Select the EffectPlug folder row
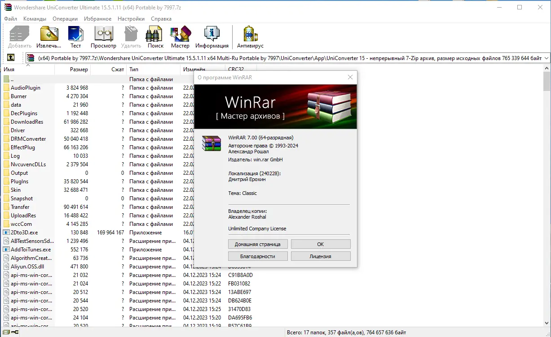The height and width of the screenshot is (337, 551). pyautogui.click(x=98, y=147)
